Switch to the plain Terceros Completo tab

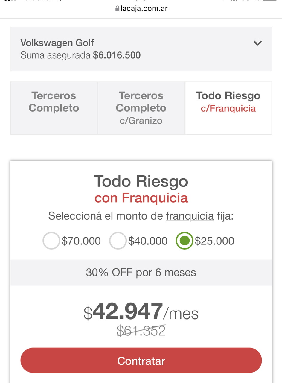click(x=54, y=108)
